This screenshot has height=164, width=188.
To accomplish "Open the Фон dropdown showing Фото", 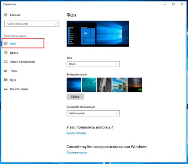I will (93, 64).
